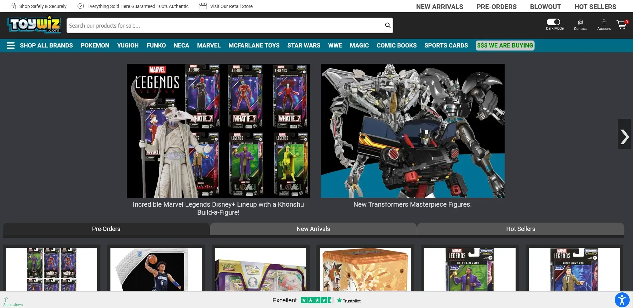
Task: Open the Account user icon
Action: pos(604,22)
